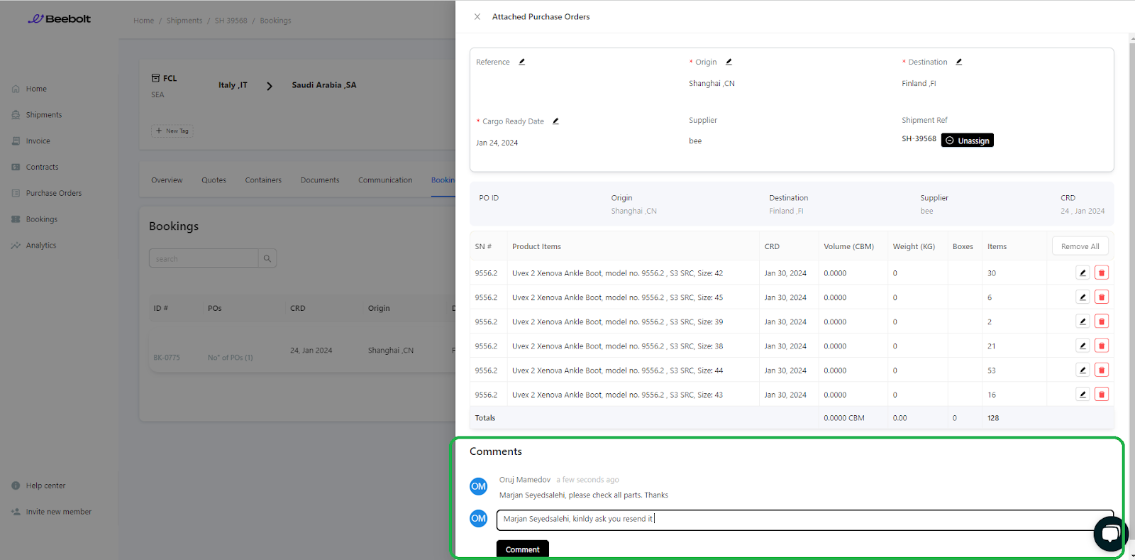The image size is (1135, 560).
Task: Unassign shipment SH-39568
Action: (x=967, y=141)
